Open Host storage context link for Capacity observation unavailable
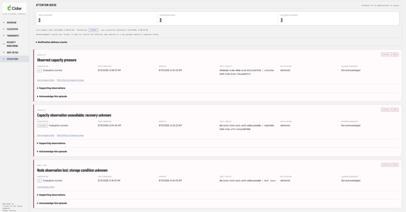 [x=45, y=135]
